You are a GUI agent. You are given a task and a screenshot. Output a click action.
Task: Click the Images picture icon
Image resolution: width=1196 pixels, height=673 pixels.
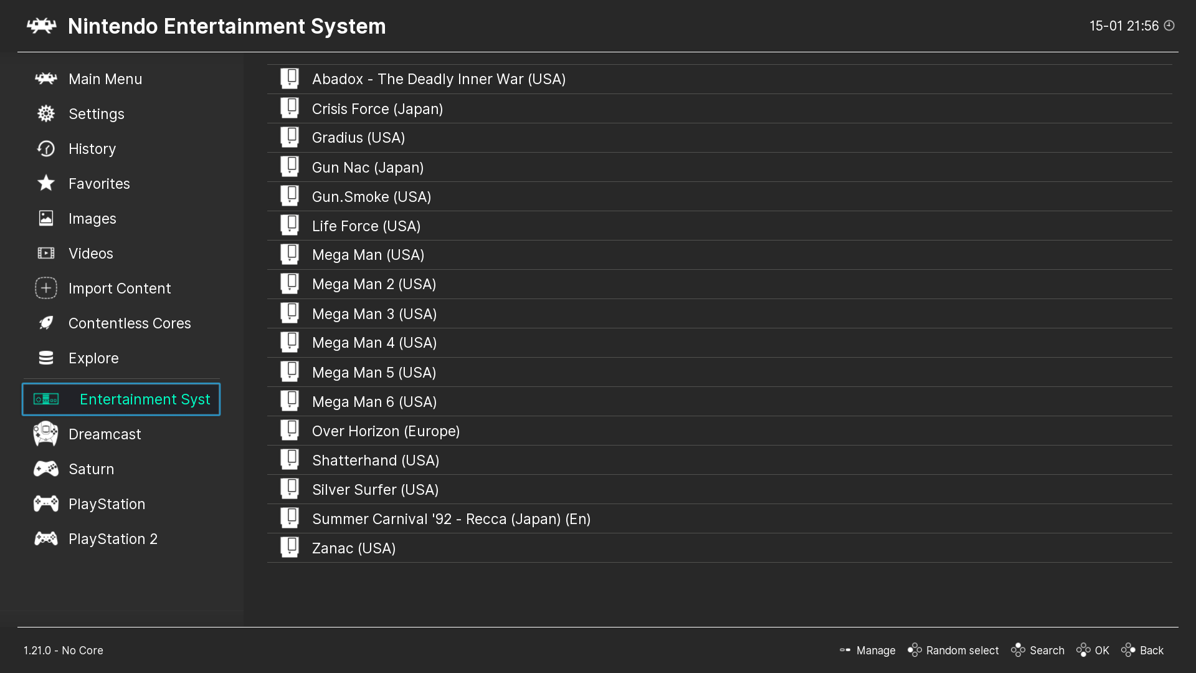pyautogui.click(x=45, y=218)
